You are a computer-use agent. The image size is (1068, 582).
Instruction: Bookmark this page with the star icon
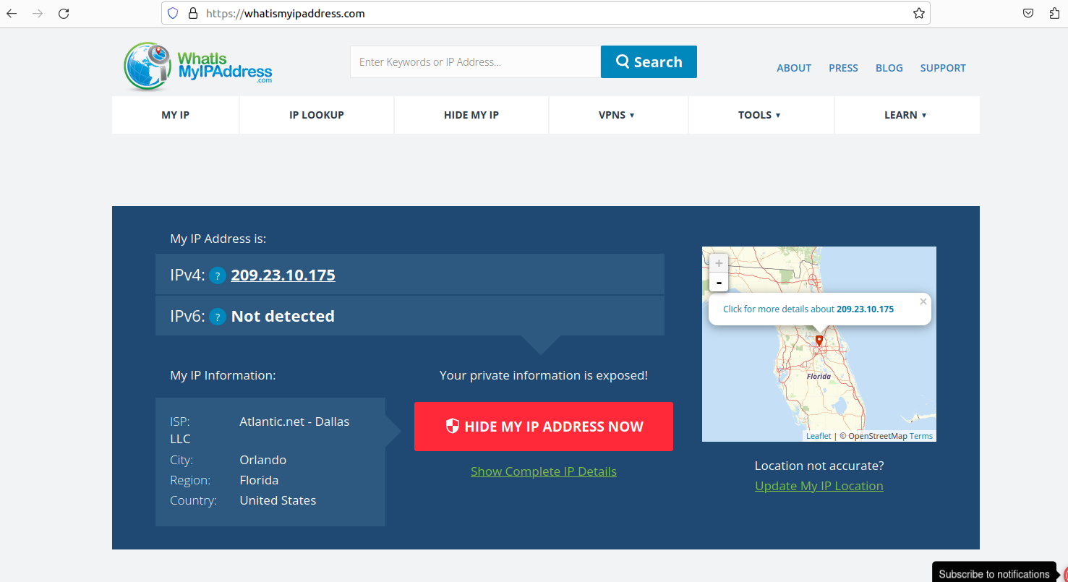(918, 13)
